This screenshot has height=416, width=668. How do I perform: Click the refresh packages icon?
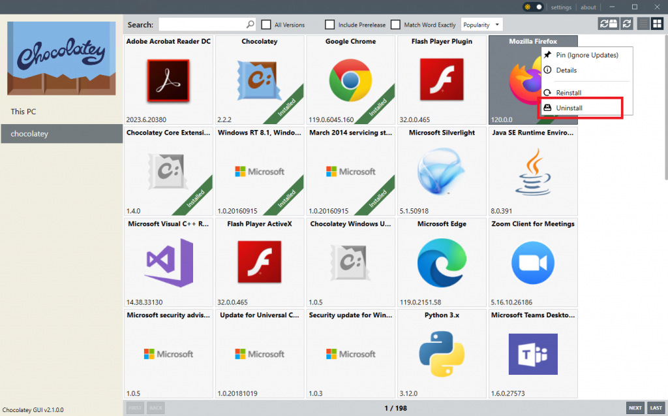coord(627,24)
